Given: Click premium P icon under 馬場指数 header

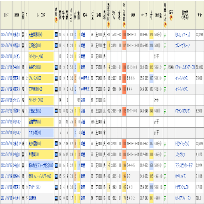Looking at the screenshot, I should [x=108, y=25].
